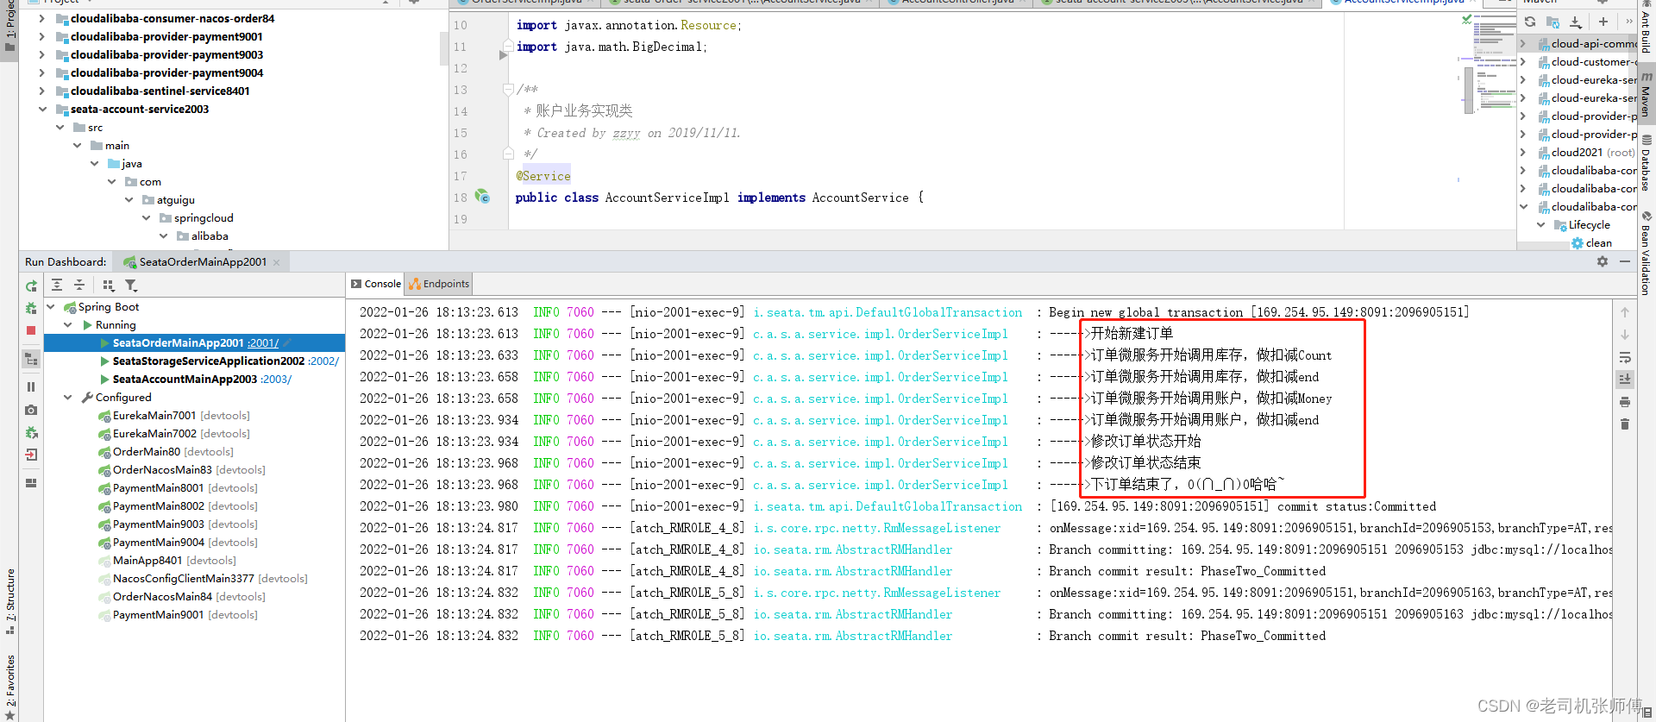This screenshot has height=722, width=1656.
Task: Click Maven Reimport refresh icon
Action: click(1530, 22)
